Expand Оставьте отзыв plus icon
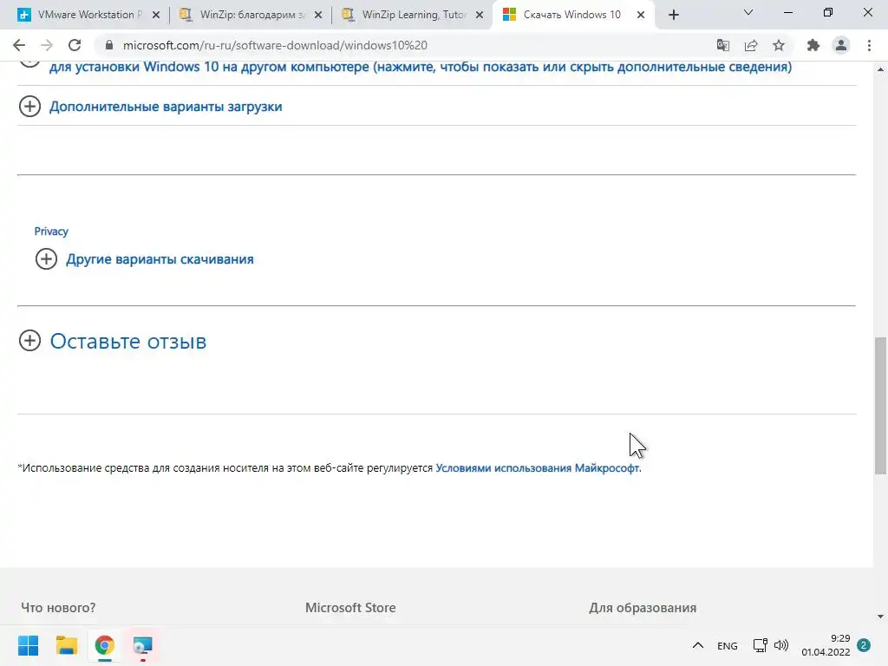Image resolution: width=888 pixels, height=666 pixels. [30, 340]
